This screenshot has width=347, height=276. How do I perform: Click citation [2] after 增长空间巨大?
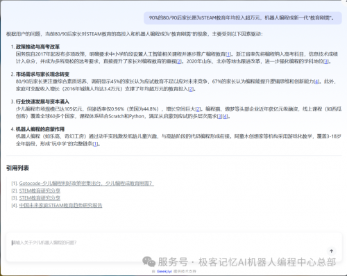(x=198, y=109)
